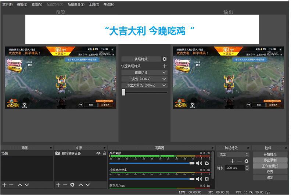The width and height of the screenshot is (291, 195).
Task: Open the 淡出 transition selector in the dock
Action: 233,154
